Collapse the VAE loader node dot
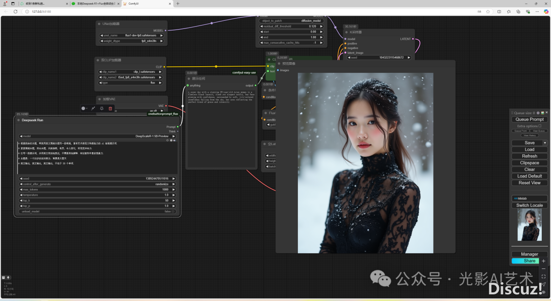551x301 pixels. pos(99,99)
